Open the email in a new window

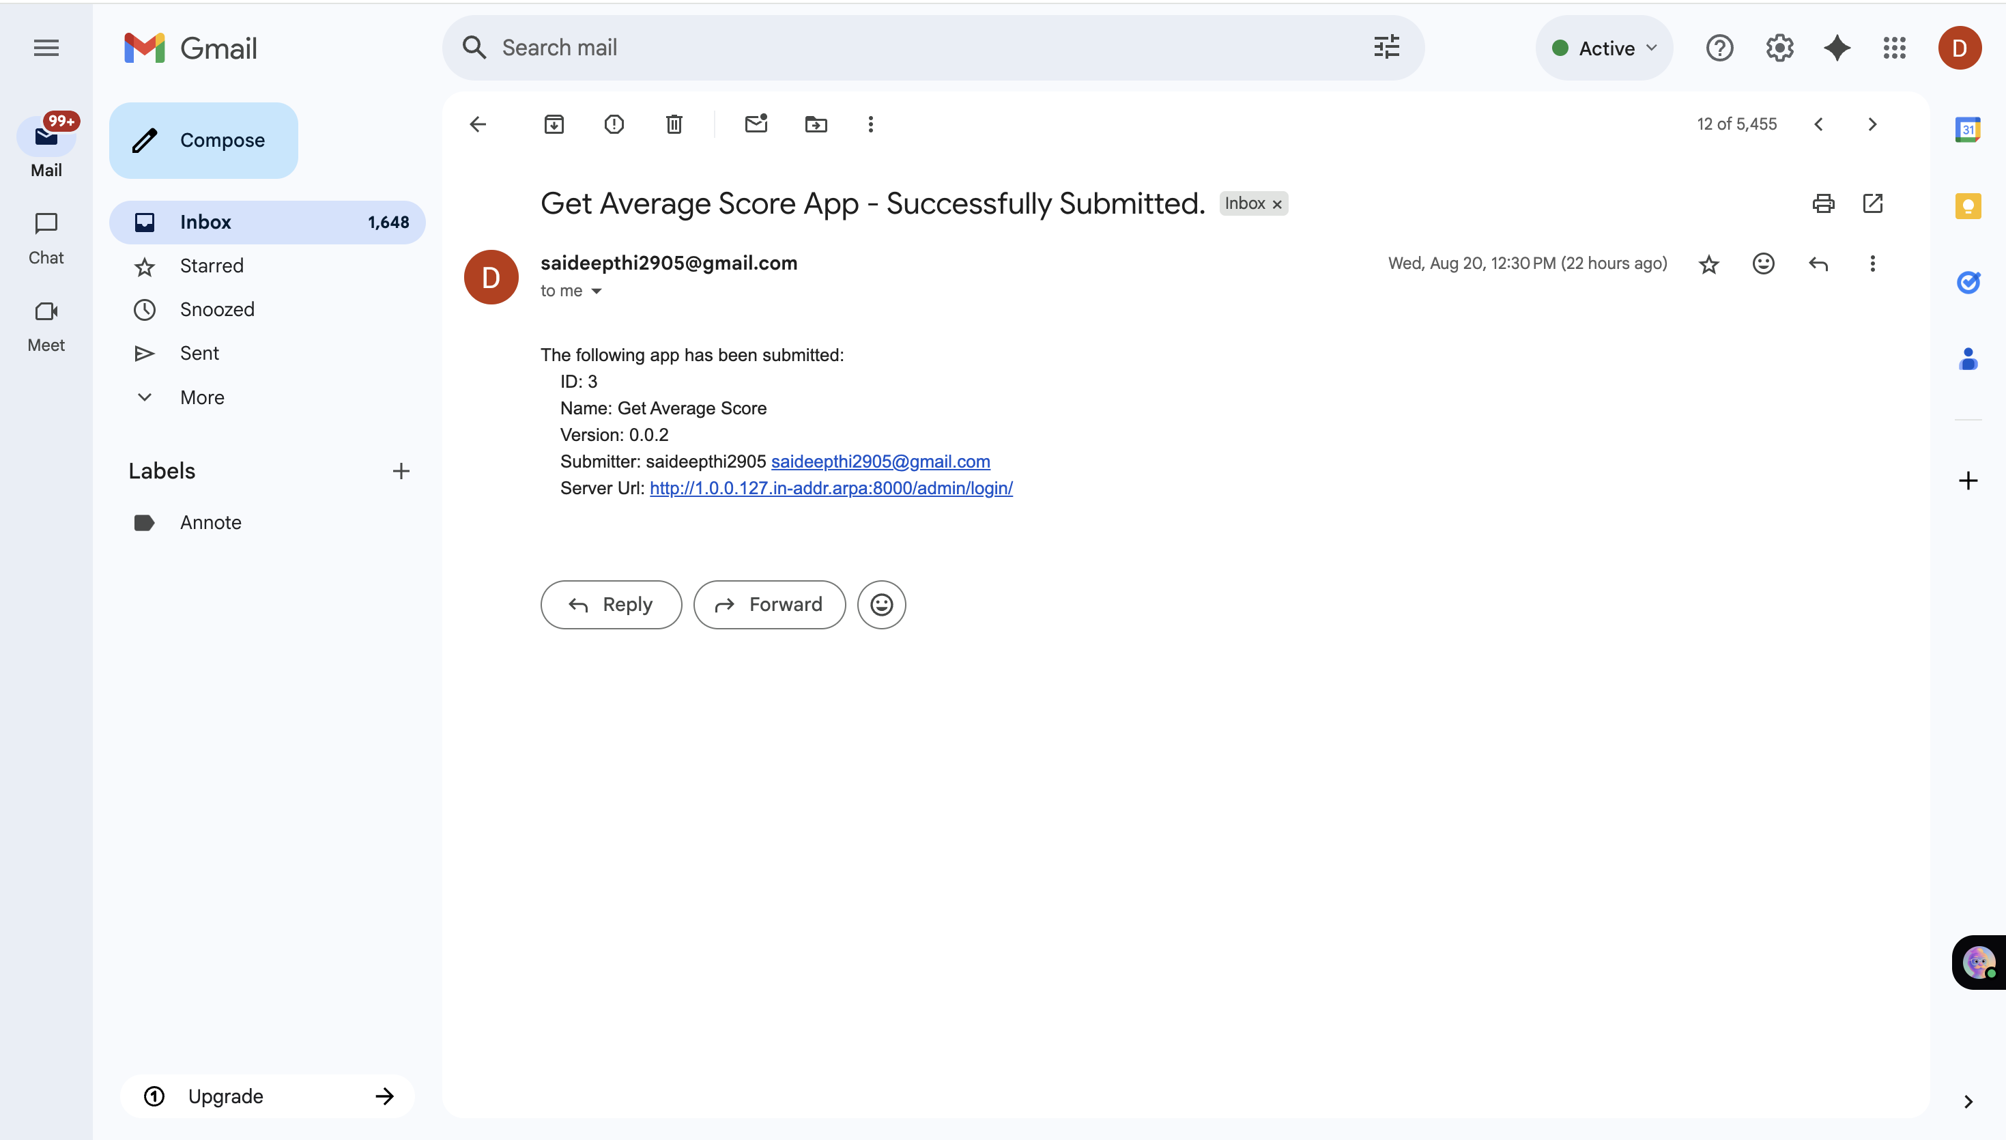(1872, 203)
